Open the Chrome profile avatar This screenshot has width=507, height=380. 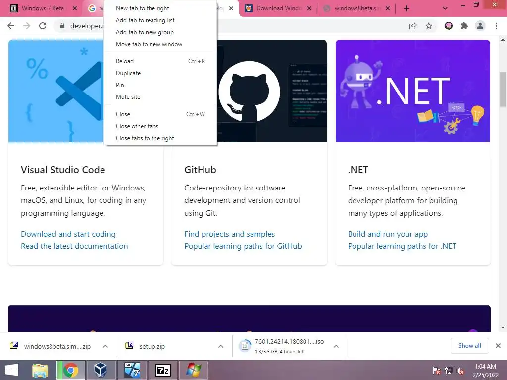pos(480,26)
